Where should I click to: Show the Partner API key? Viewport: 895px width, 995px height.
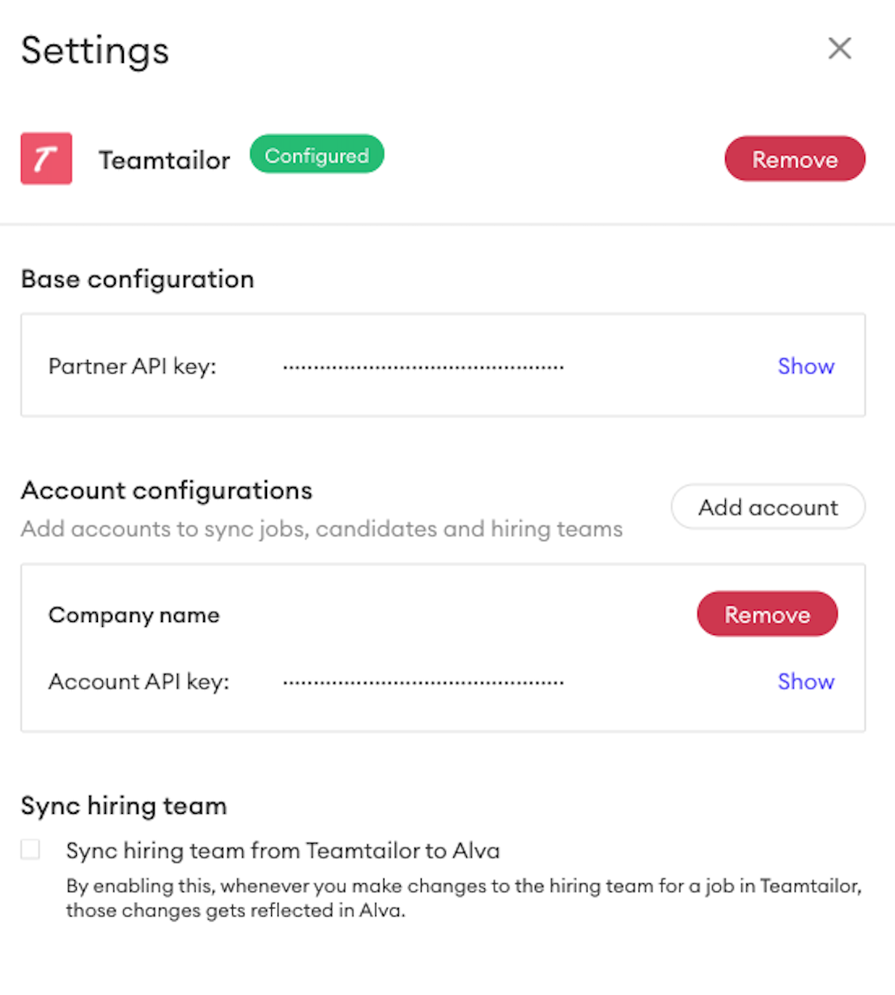[x=806, y=366]
